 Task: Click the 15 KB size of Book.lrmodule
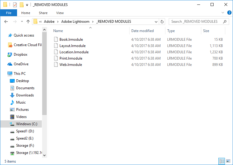point(218,40)
